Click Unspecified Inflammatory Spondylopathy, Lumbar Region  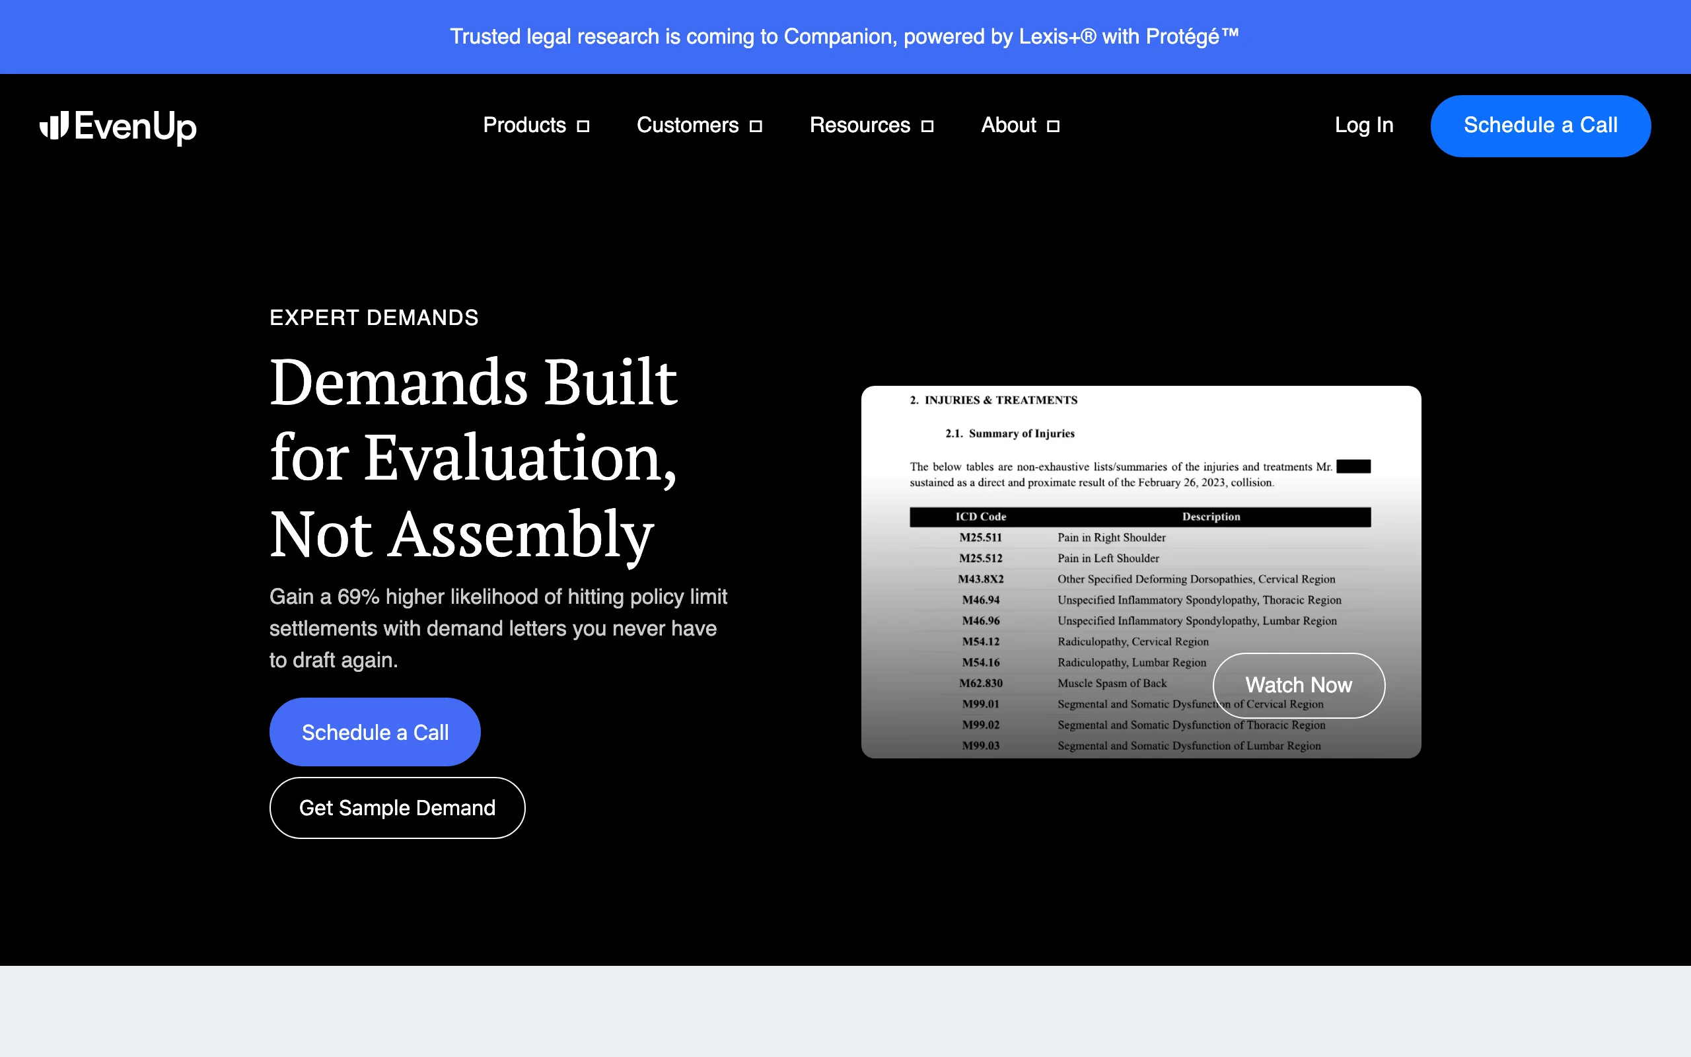[x=1197, y=621]
